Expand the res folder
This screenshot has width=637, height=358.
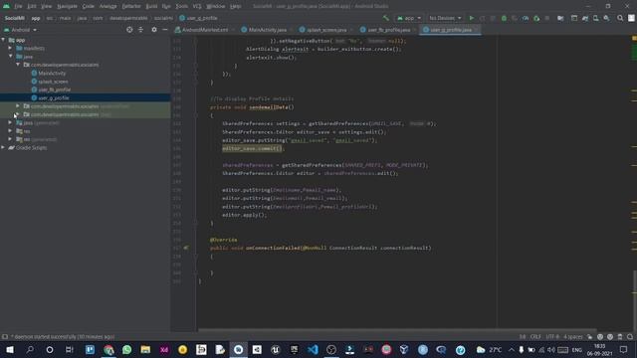pyautogui.click(x=10, y=131)
